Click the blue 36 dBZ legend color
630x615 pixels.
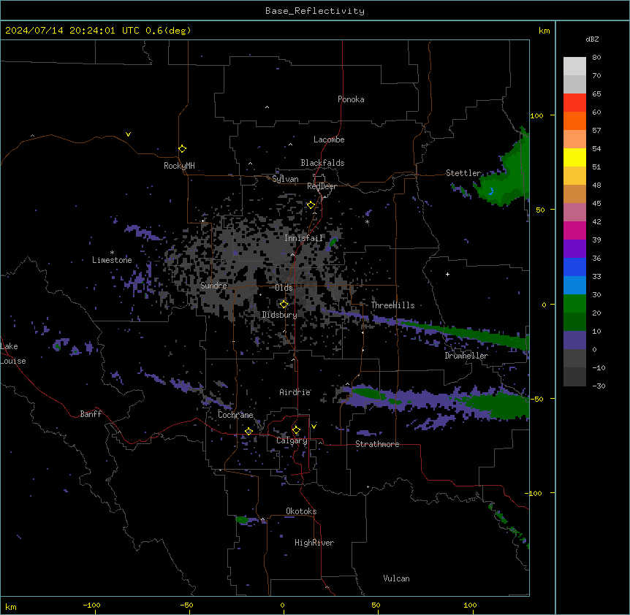click(574, 267)
